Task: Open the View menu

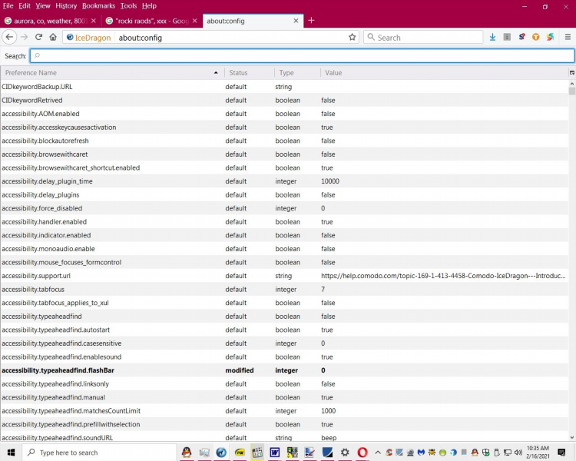Action: [43, 6]
